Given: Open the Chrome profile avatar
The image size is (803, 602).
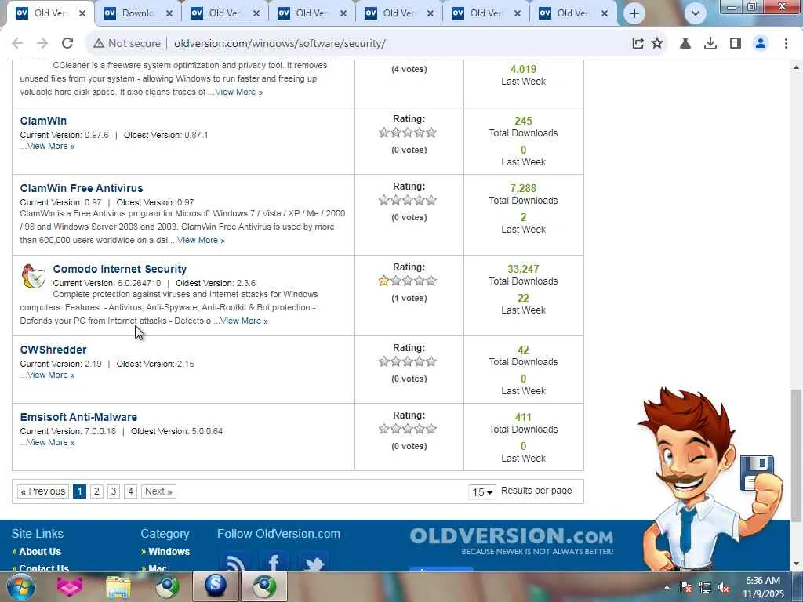Looking at the screenshot, I should pyautogui.click(x=761, y=44).
